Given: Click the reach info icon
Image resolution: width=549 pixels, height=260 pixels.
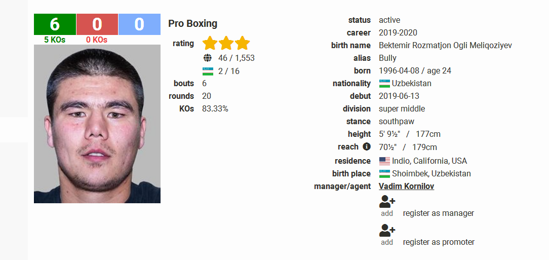Looking at the screenshot, I should [367, 146].
